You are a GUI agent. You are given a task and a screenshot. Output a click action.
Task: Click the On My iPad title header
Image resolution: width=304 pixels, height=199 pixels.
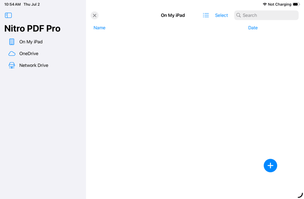pyautogui.click(x=173, y=15)
